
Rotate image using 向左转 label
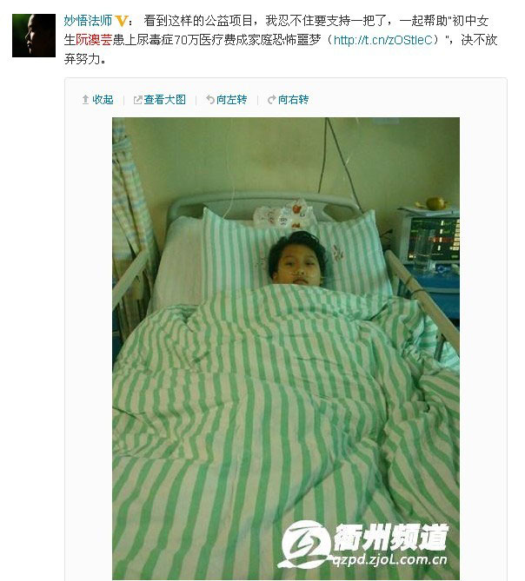(232, 100)
